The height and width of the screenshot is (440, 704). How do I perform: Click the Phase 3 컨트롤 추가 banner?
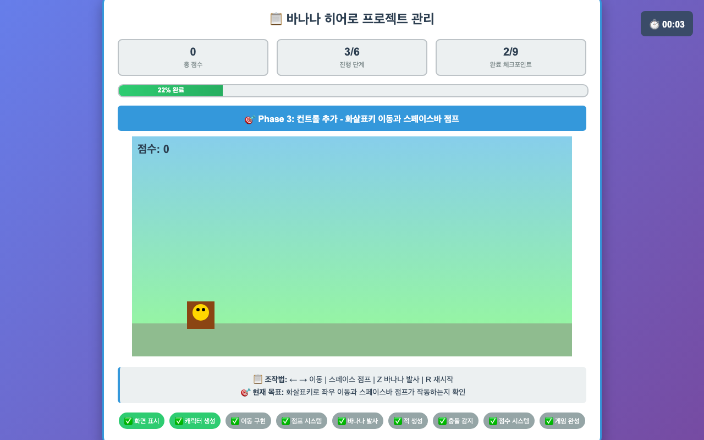click(x=352, y=118)
